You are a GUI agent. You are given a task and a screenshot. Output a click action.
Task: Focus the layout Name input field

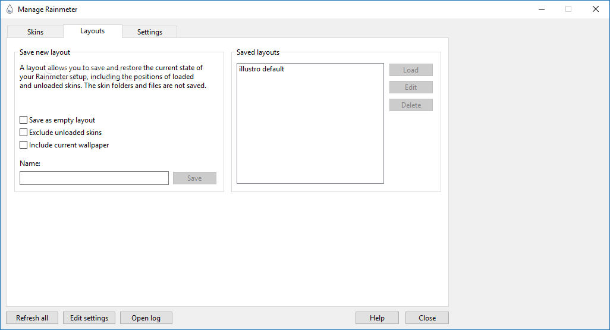click(94, 178)
